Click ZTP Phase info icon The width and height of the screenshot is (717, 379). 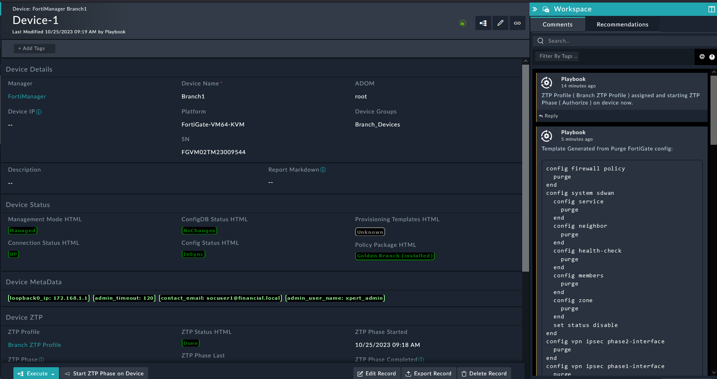pyautogui.click(x=41, y=360)
